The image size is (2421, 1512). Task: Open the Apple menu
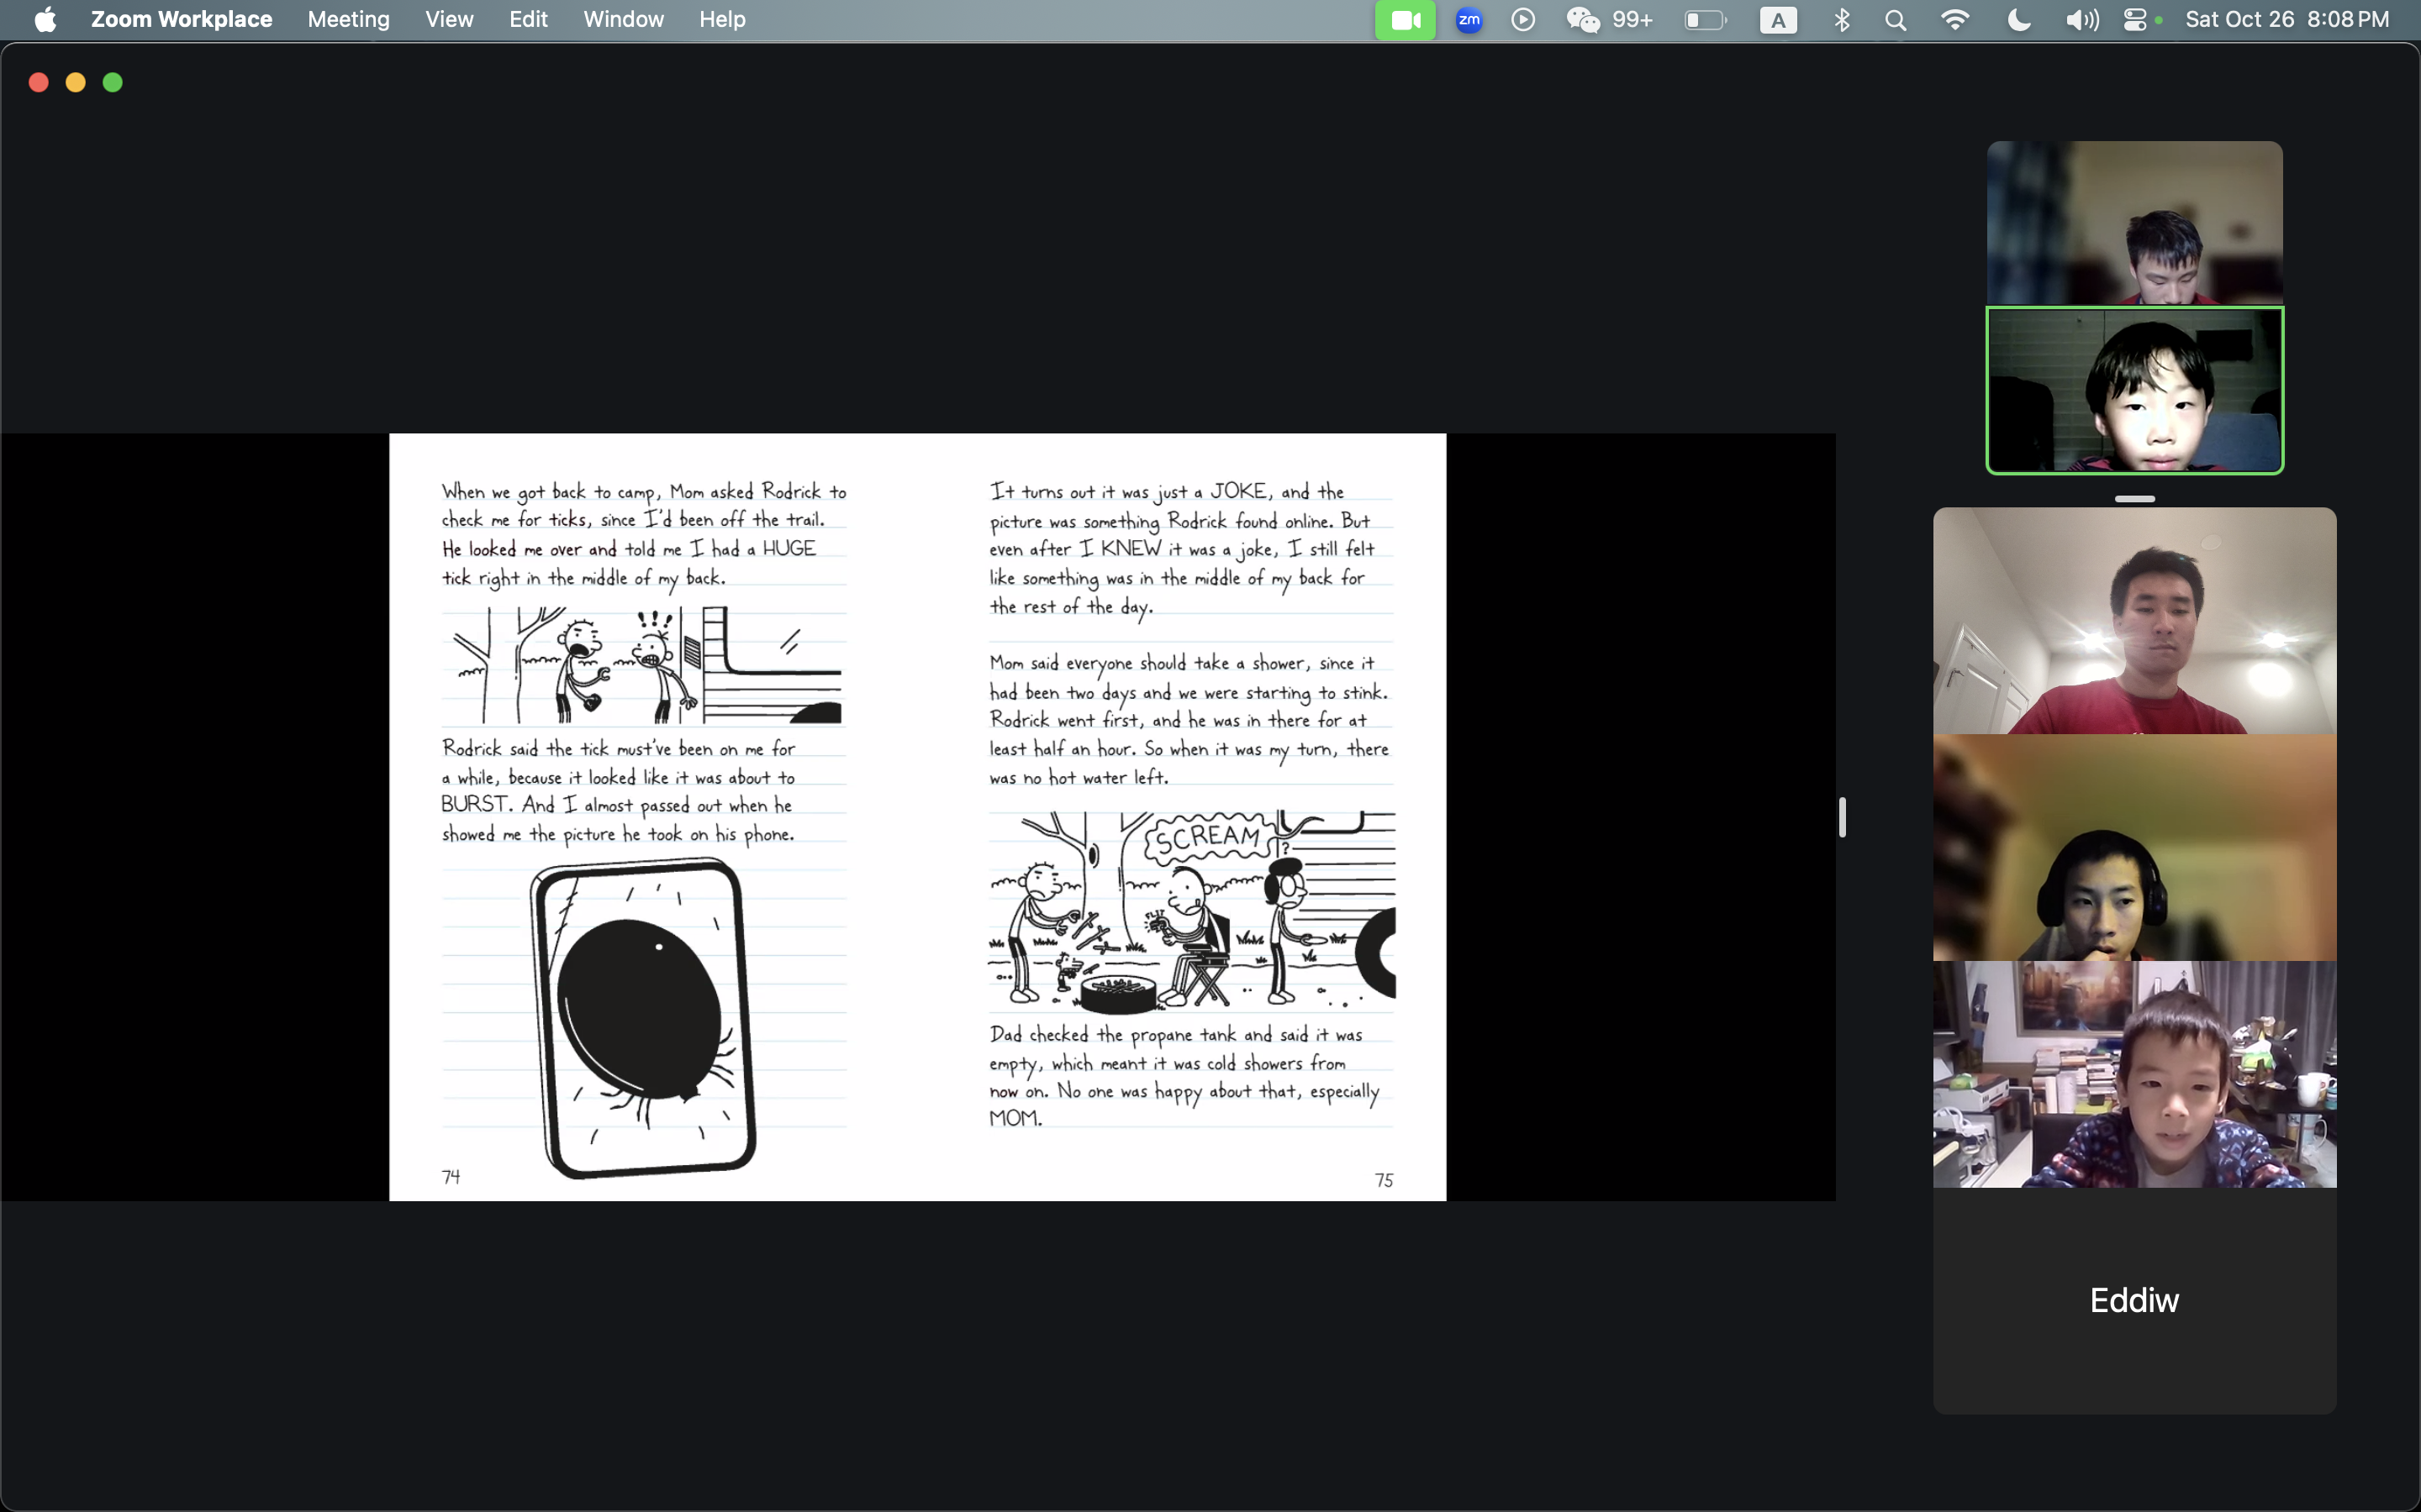click(45, 20)
